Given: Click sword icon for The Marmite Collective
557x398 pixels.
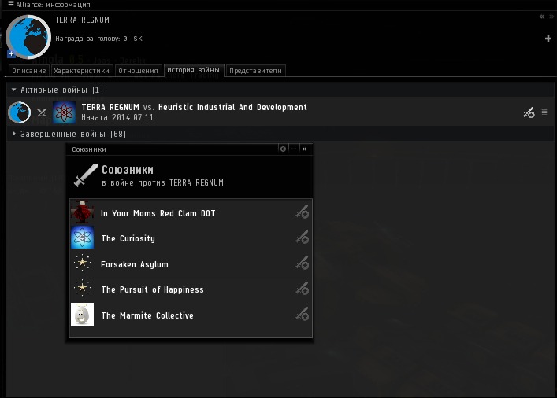Looking at the screenshot, I should [303, 315].
